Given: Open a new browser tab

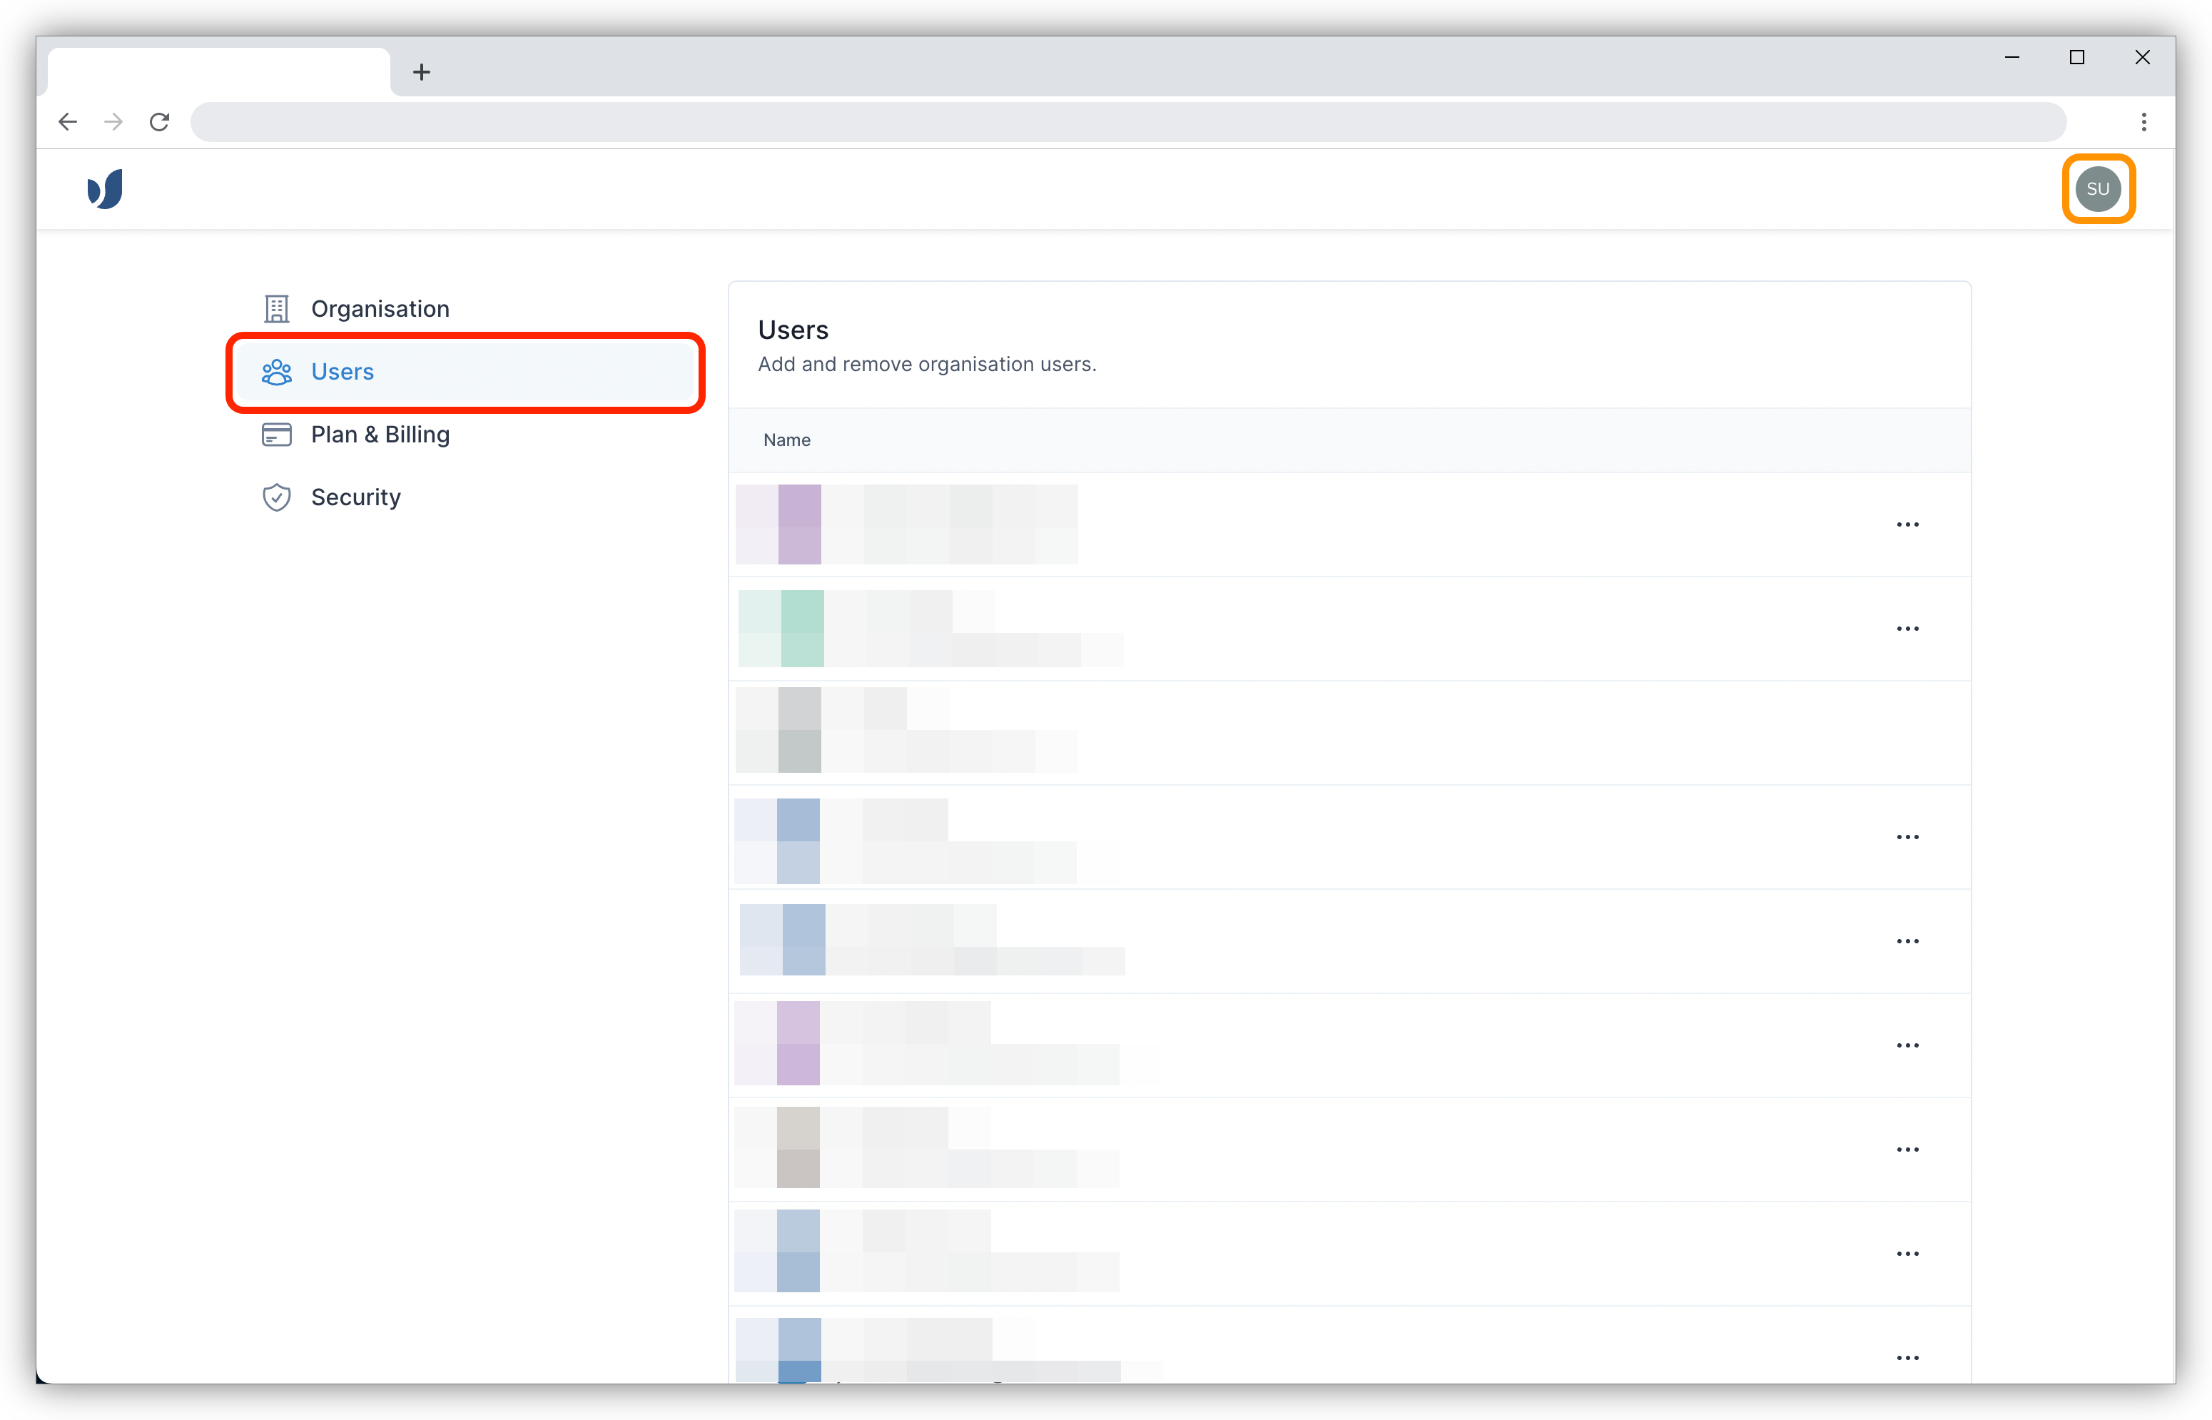Looking at the screenshot, I should click(x=422, y=71).
